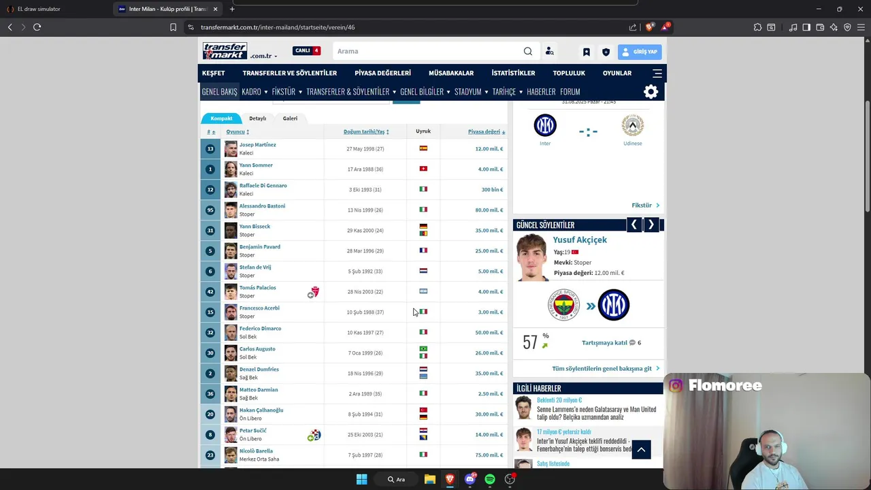Open the Brave wallet icon
This screenshot has height=490, width=871.
click(x=820, y=27)
